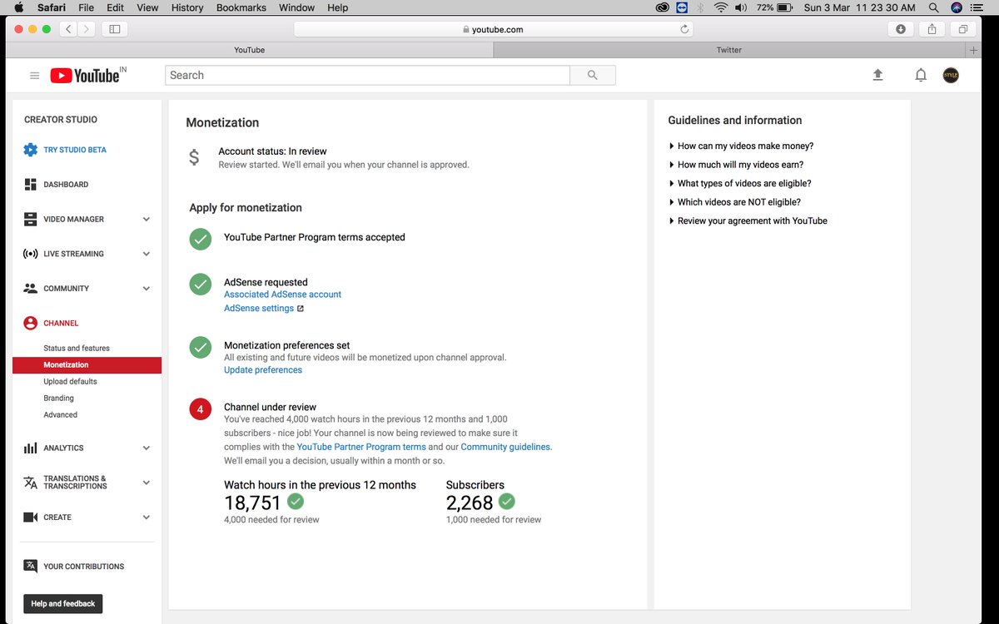Click the Analytics bar chart icon
This screenshot has height=624, width=999.
pos(31,448)
